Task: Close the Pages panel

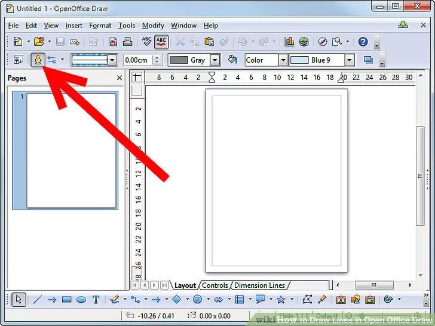Action: click(120, 78)
